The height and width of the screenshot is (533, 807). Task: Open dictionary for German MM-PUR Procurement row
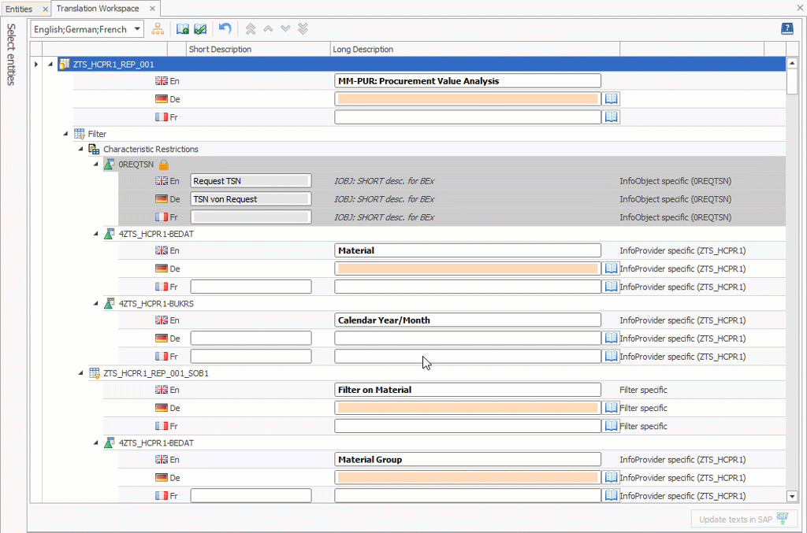(611, 98)
